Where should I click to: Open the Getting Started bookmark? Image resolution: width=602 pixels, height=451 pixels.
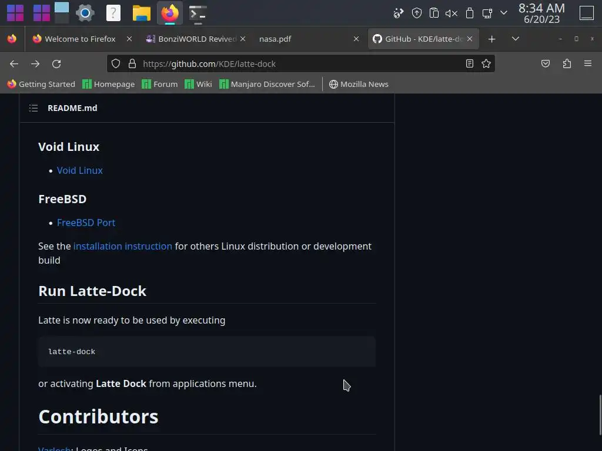[x=41, y=84]
